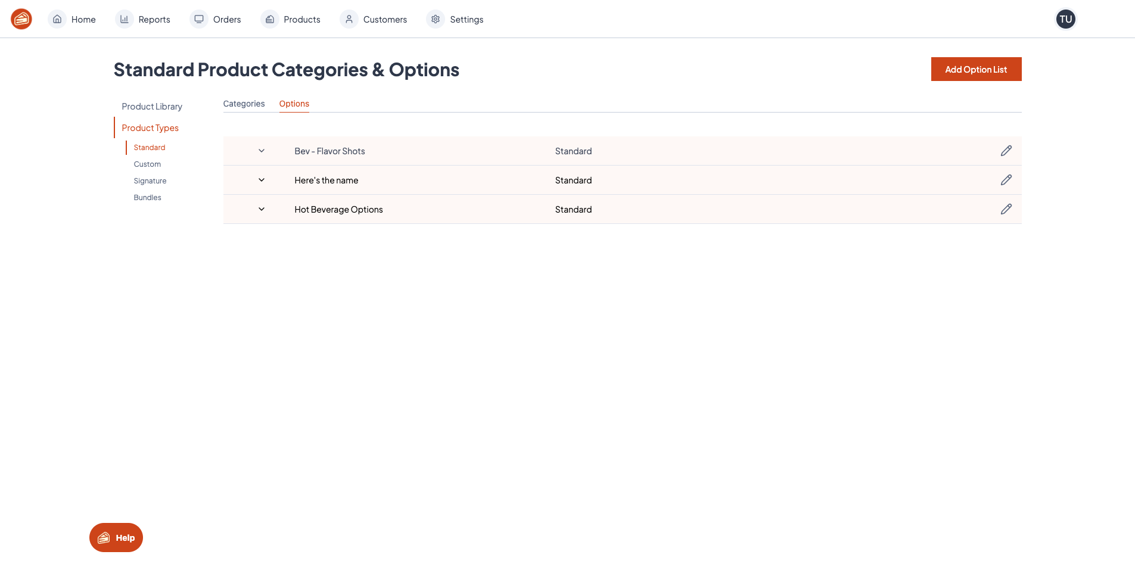
Task: Click the Orders monitor icon
Action: 199,19
